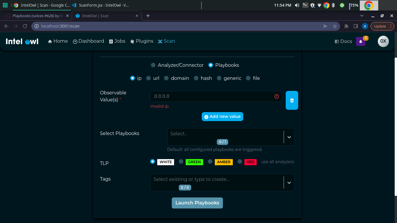Click the Manjaro start menu icon
This screenshot has width=397, height=223.
tap(5, 5)
